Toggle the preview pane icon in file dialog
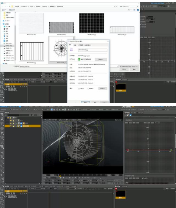 click(134, 10)
